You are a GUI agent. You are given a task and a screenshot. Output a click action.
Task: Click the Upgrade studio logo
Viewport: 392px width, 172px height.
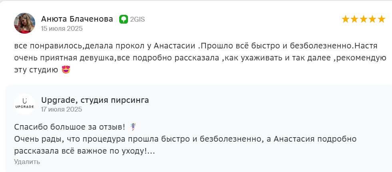(24, 104)
